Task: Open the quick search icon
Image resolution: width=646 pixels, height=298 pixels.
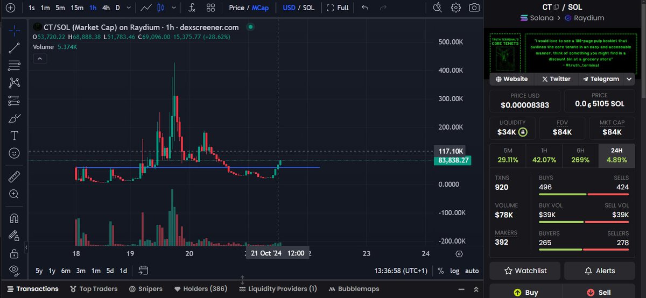Action: tap(438, 8)
